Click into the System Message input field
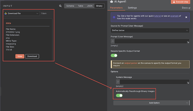 coord(153,82)
